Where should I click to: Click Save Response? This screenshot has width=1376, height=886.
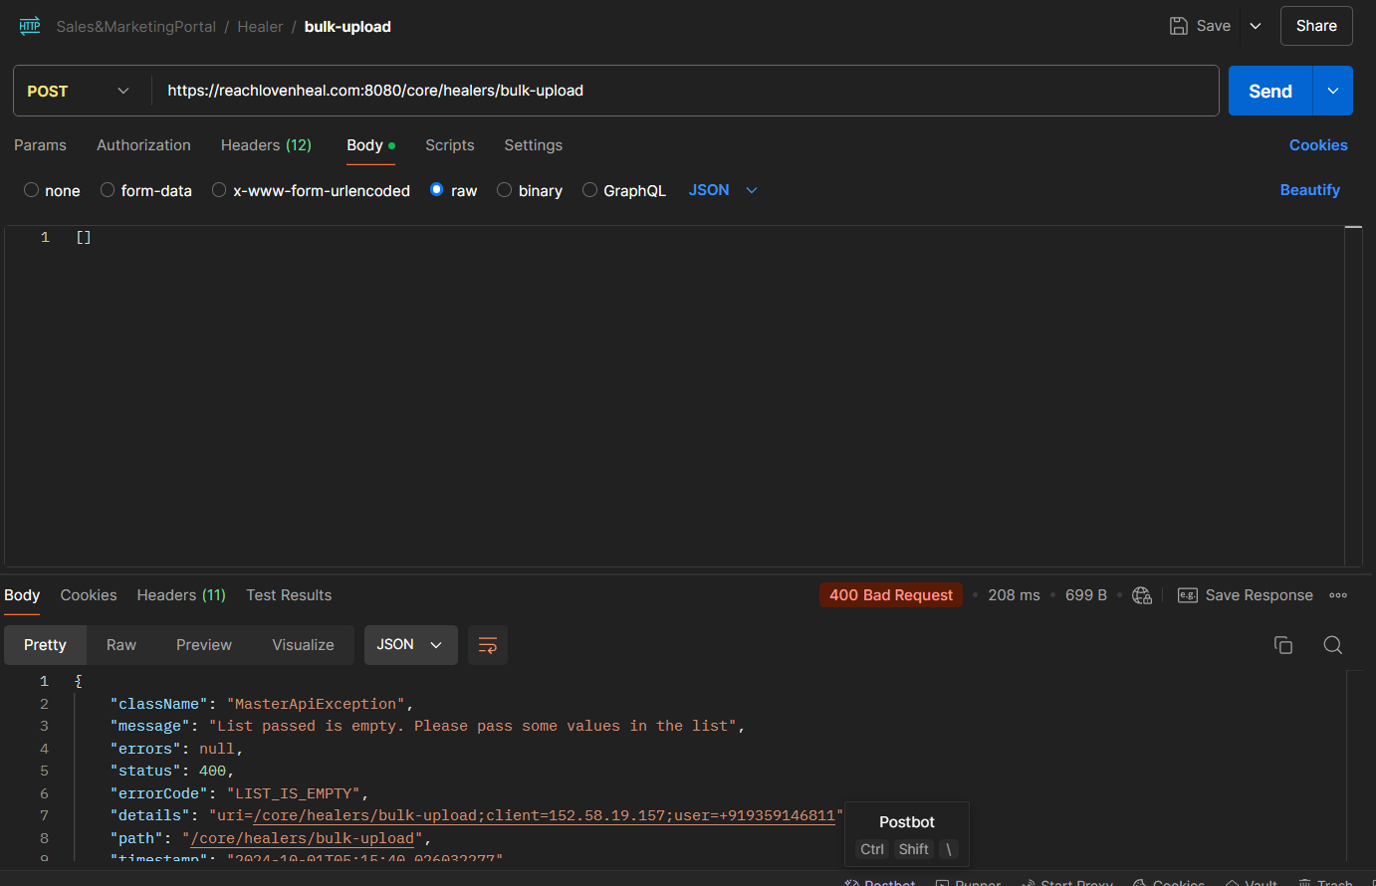point(1259,595)
